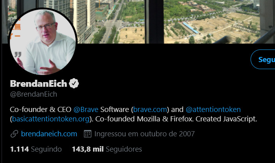Screen dimensions: 275x163
Task: Visit the brave.com link in bio
Action: tap(150, 110)
